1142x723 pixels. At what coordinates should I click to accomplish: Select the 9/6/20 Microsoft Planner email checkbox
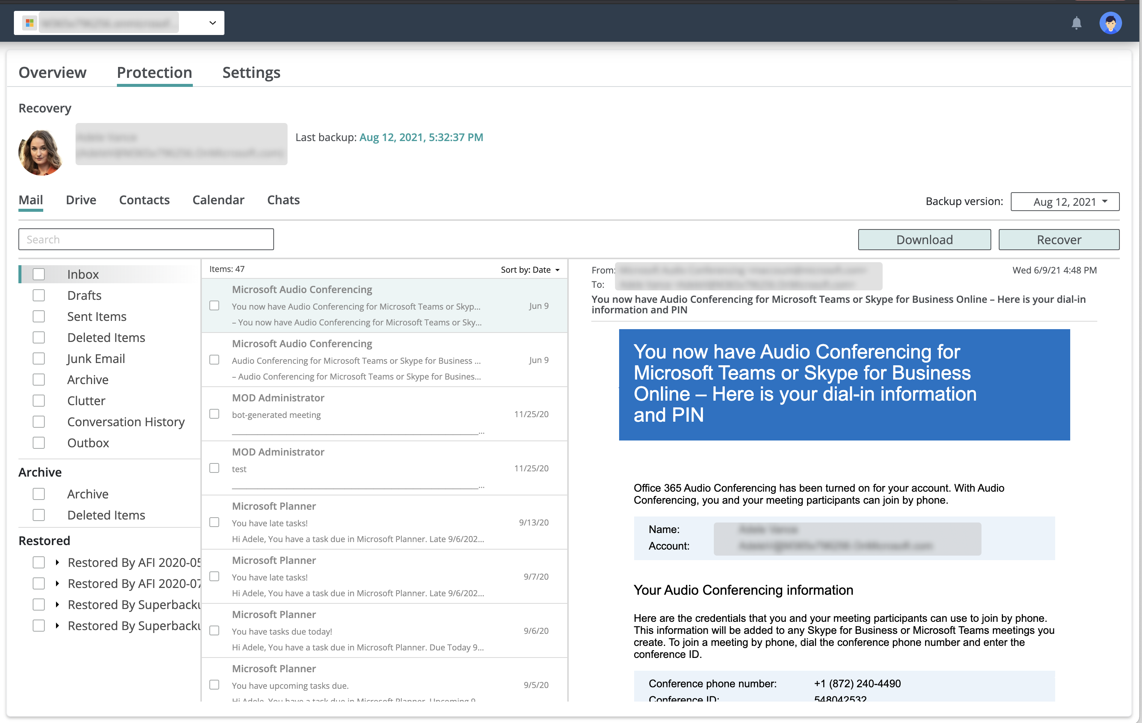(214, 630)
